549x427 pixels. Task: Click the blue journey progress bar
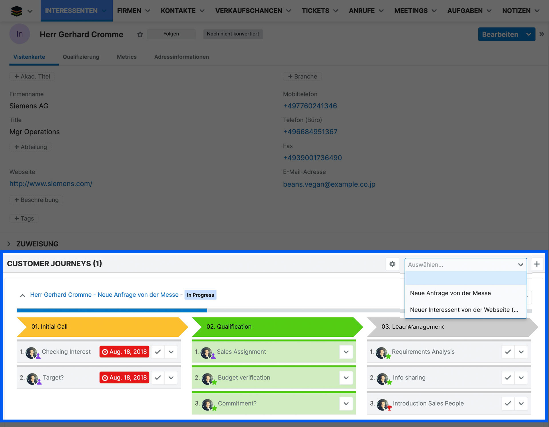tap(112, 310)
